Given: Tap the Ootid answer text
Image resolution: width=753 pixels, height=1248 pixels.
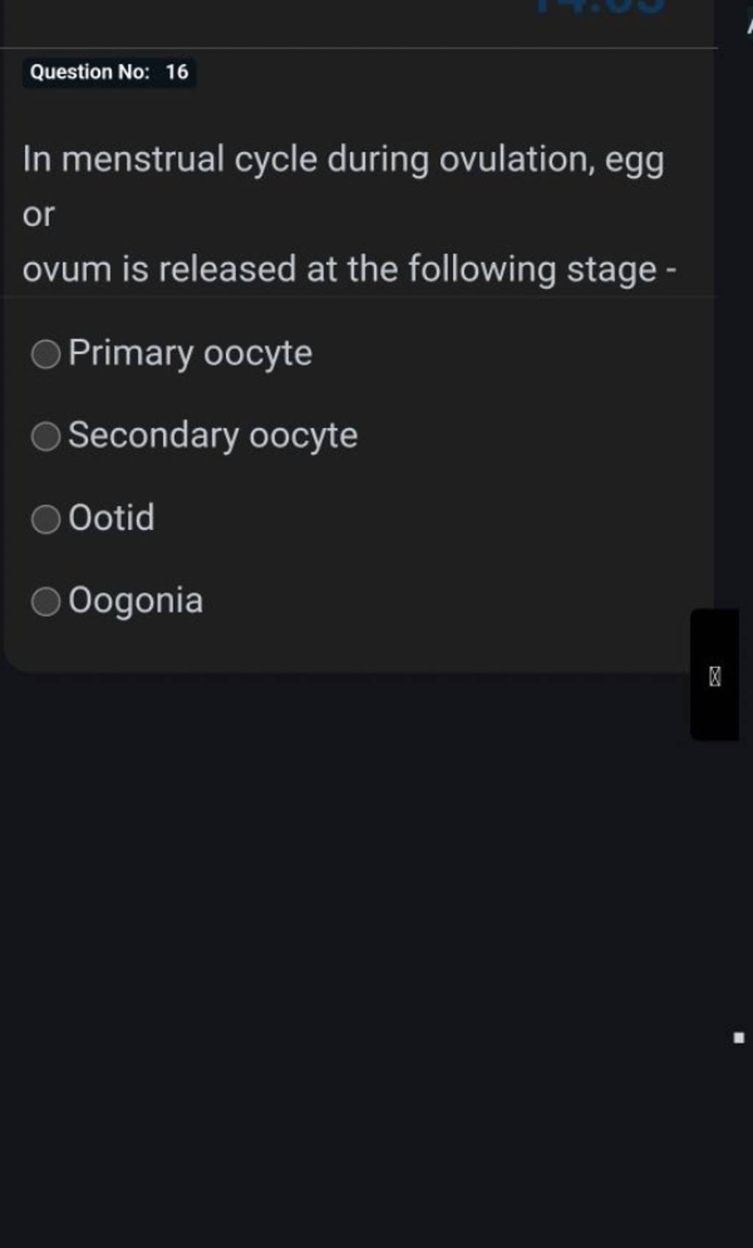Looking at the screenshot, I should (x=112, y=519).
